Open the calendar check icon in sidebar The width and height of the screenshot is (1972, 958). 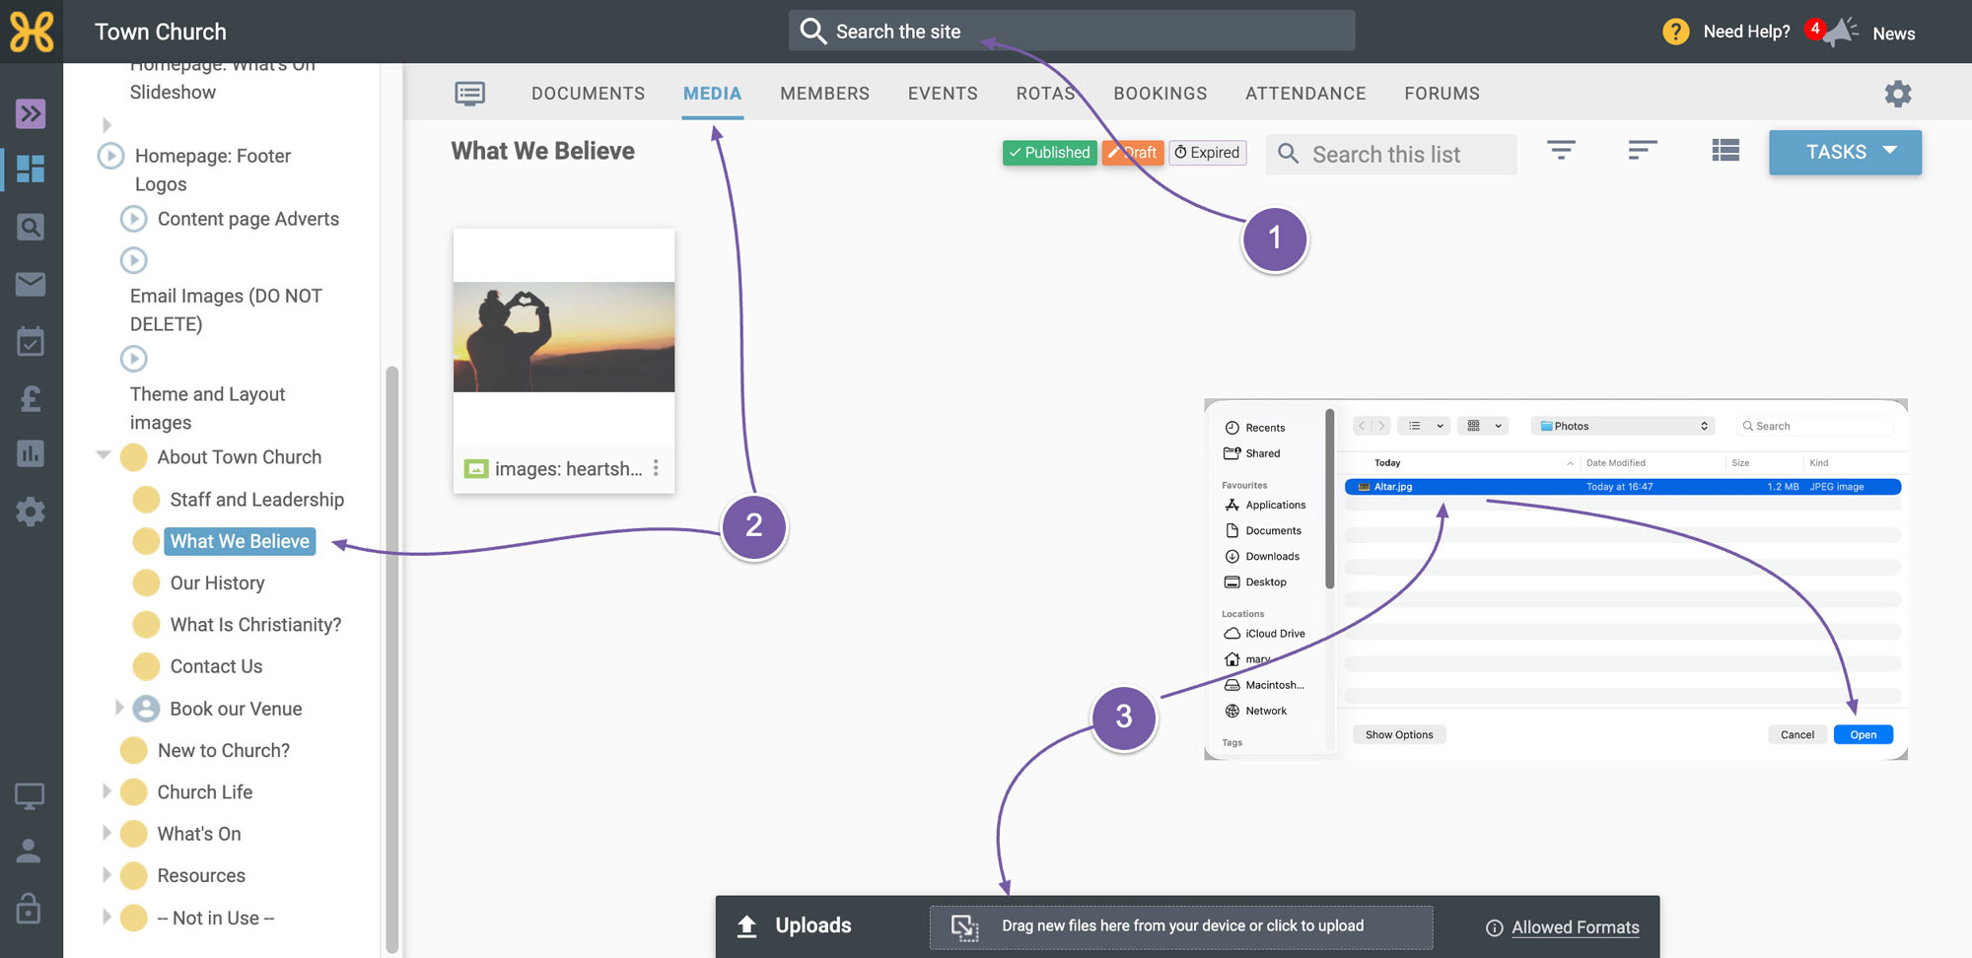point(31,342)
